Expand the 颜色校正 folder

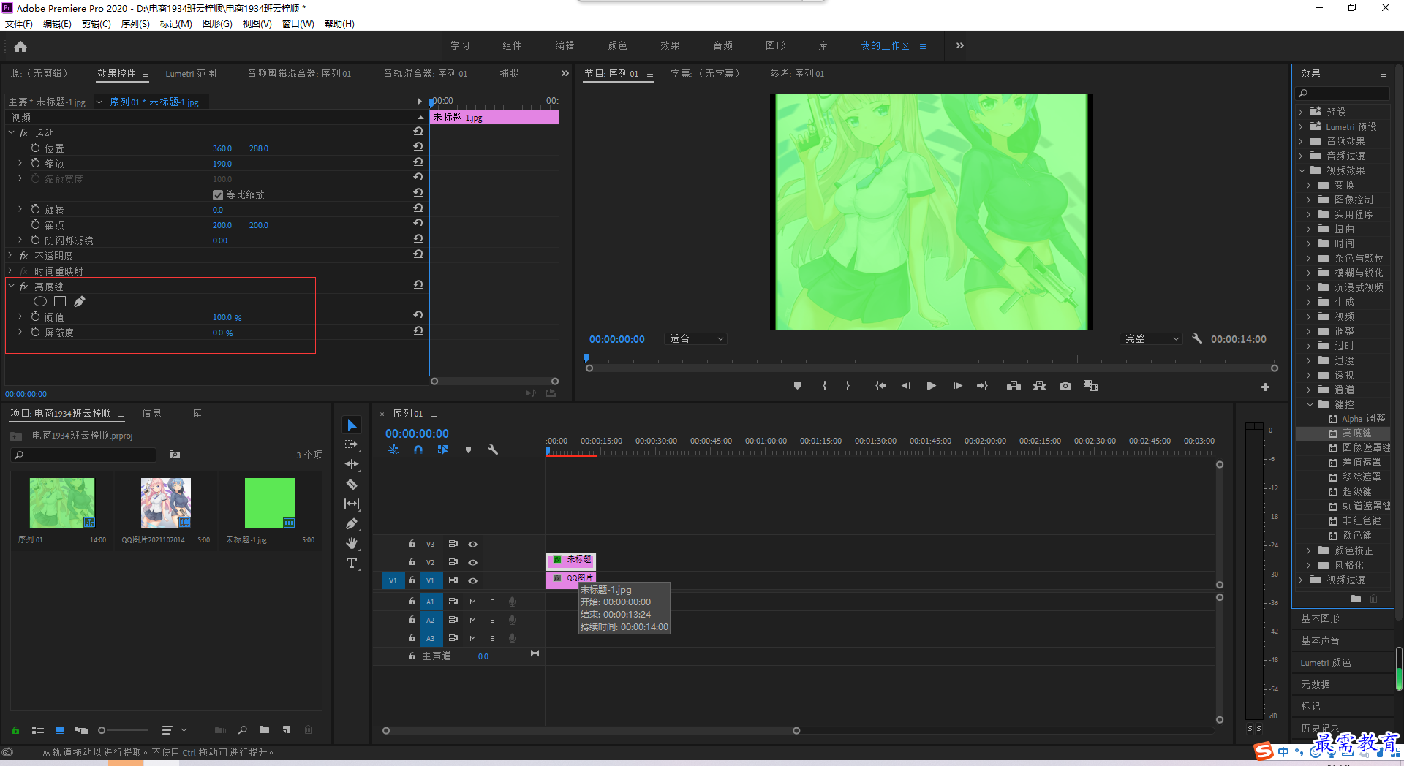tap(1309, 550)
